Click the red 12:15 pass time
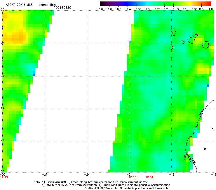 point(4,177)
